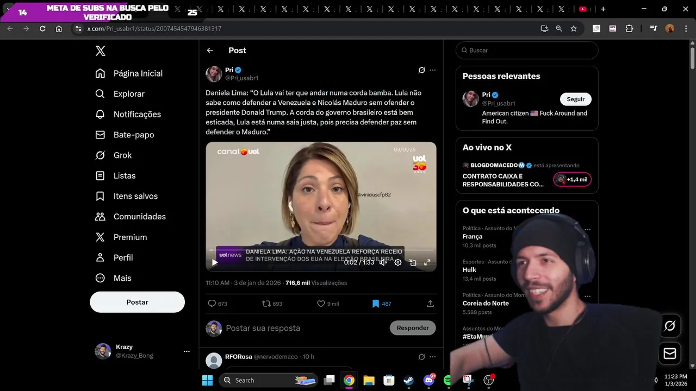Enable picture-in-picture for the video
Viewport: 696px width, 391px height.
(413, 262)
